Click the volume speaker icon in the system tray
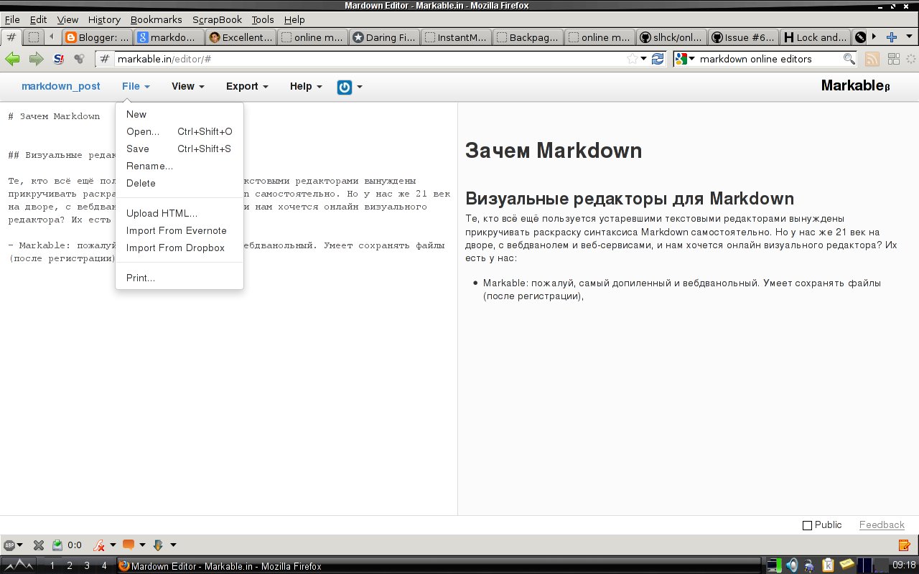The height and width of the screenshot is (574, 919). pyautogui.click(x=792, y=565)
